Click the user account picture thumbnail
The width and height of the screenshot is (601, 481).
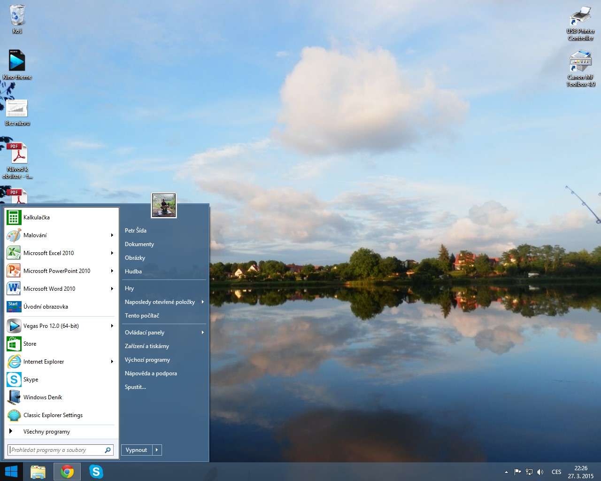point(164,205)
